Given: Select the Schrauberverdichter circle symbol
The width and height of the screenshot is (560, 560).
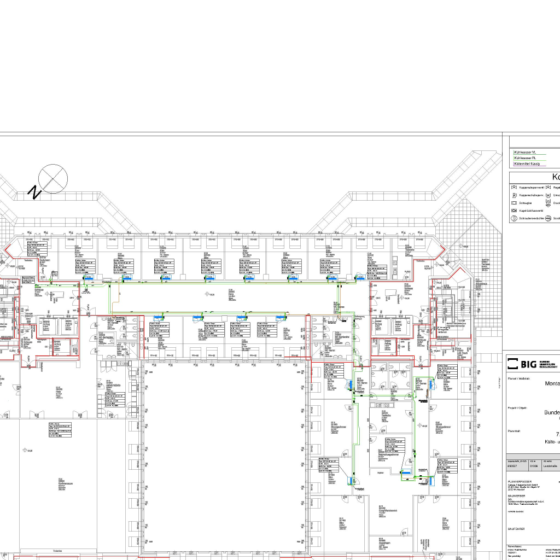Looking at the screenshot, I should pos(514,218).
